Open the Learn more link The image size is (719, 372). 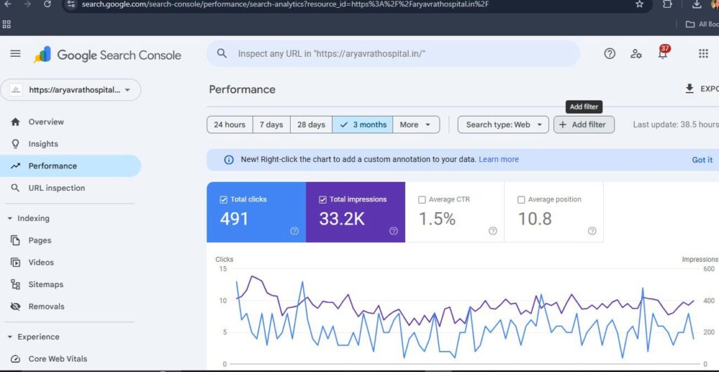(x=499, y=159)
